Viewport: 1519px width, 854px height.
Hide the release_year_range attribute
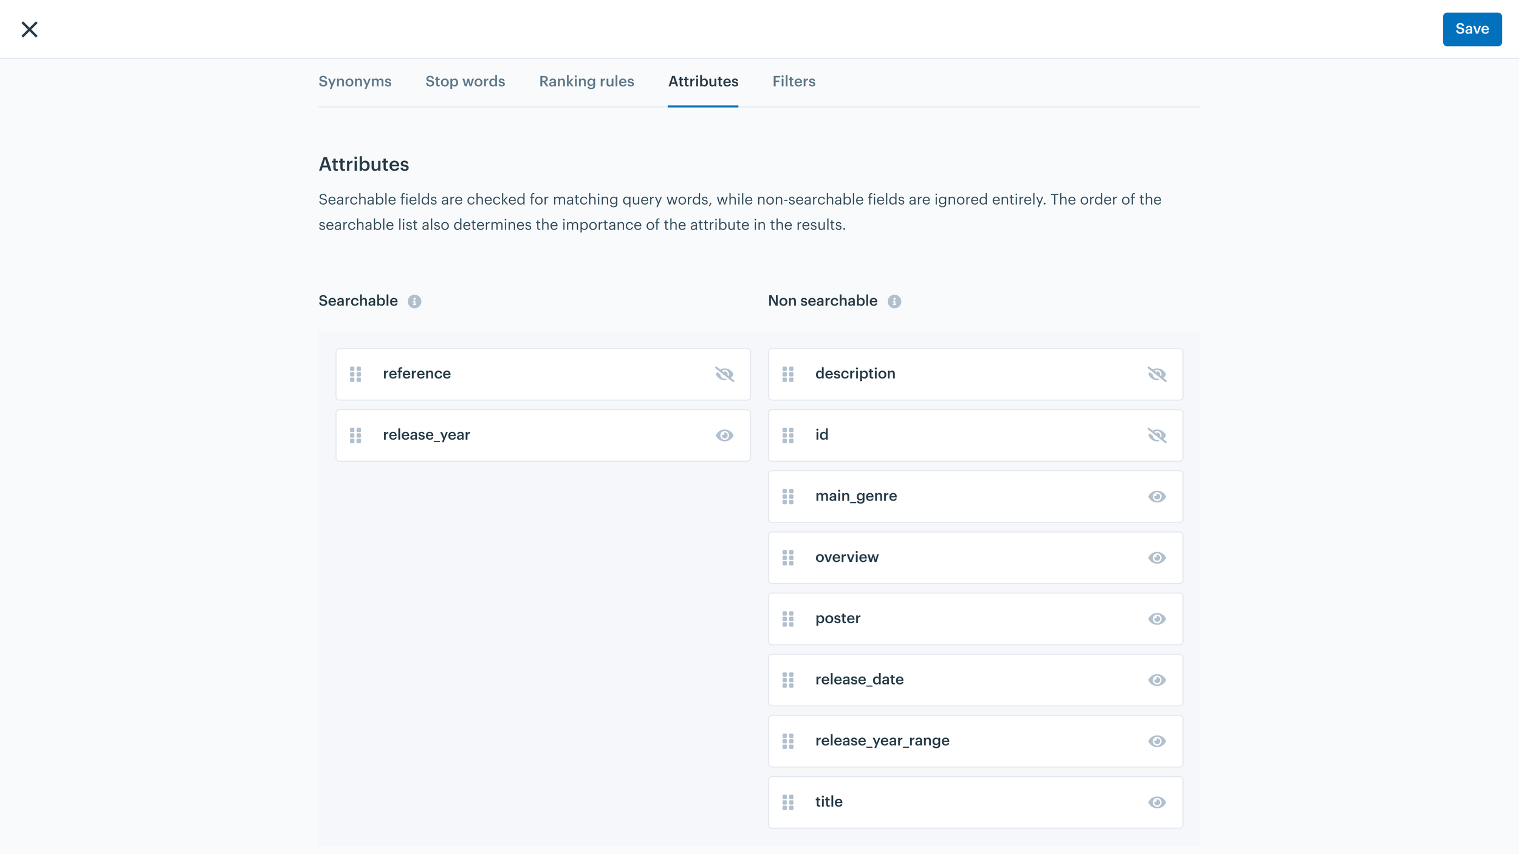[x=1156, y=741]
